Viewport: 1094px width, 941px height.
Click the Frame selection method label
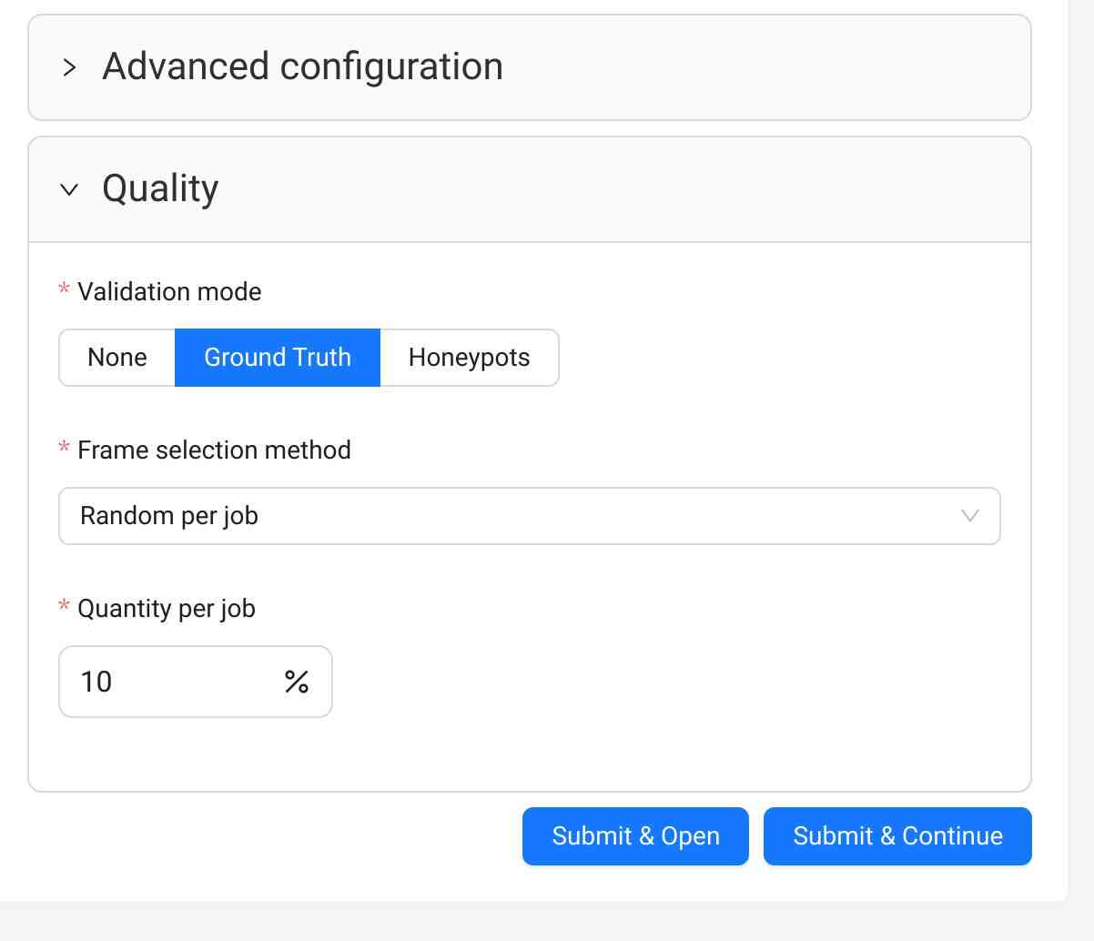[x=213, y=450]
